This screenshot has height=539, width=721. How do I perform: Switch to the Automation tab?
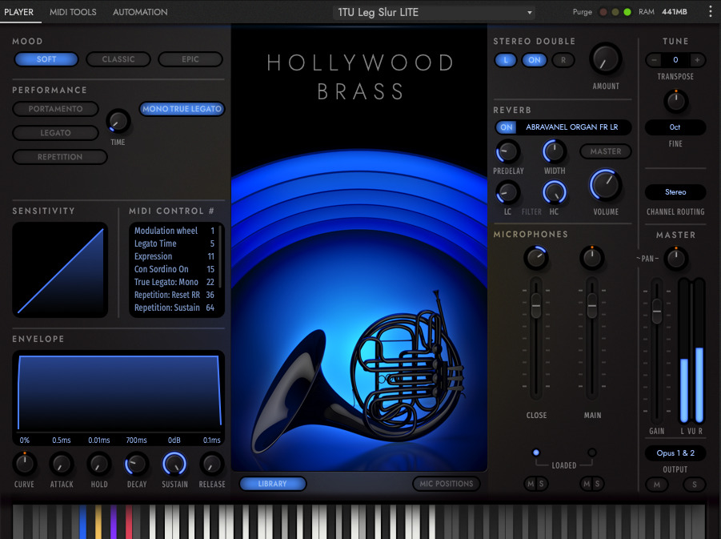[140, 12]
